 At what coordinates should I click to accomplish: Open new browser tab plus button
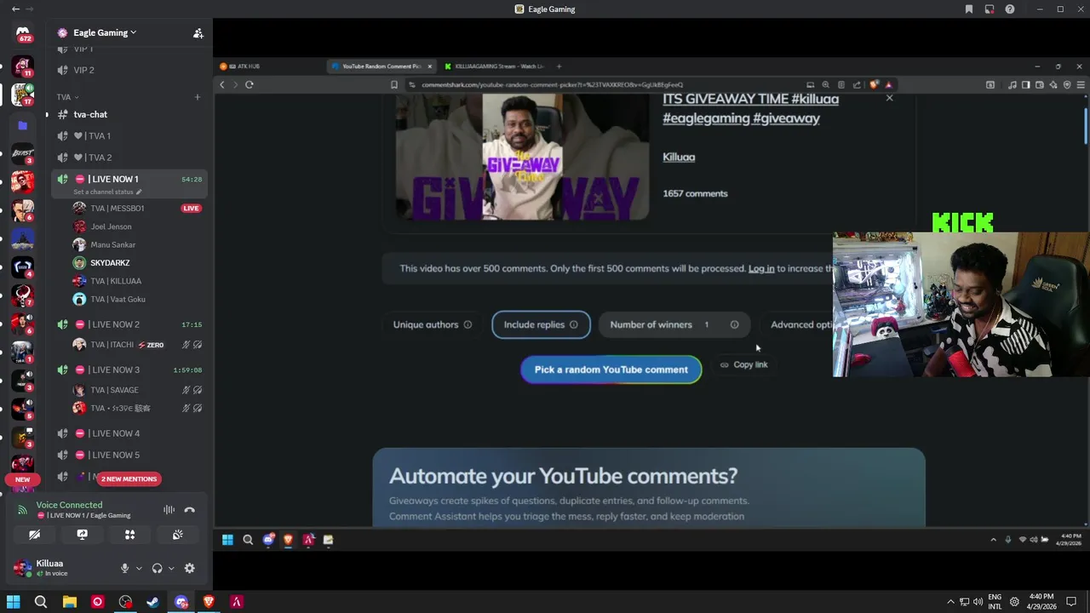pyautogui.click(x=559, y=66)
